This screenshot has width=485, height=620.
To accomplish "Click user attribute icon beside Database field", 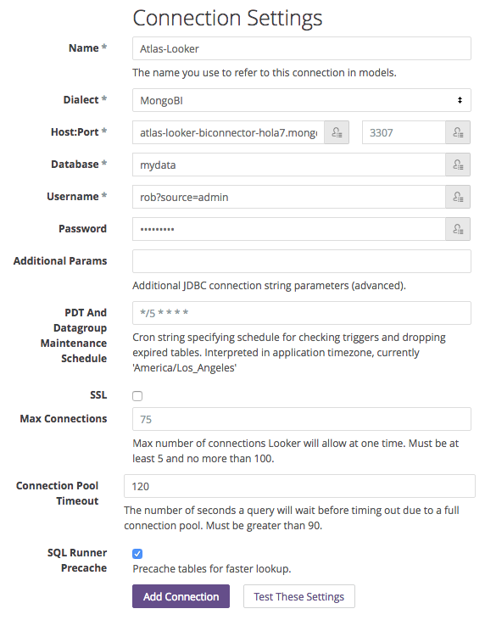I will (458, 165).
